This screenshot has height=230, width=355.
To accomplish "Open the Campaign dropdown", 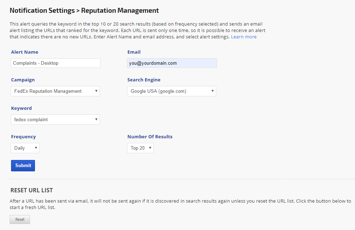I will coord(55,91).
